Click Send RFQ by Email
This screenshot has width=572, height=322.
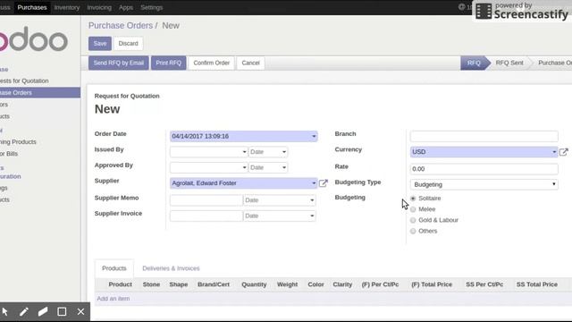pyautogui.click(x=119, y=63)
